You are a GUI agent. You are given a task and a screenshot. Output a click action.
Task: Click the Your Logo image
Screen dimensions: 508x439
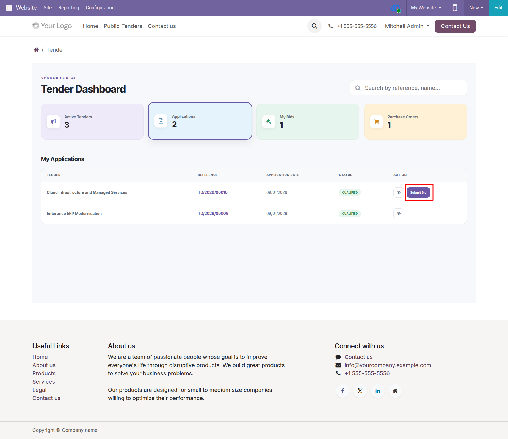52,26
